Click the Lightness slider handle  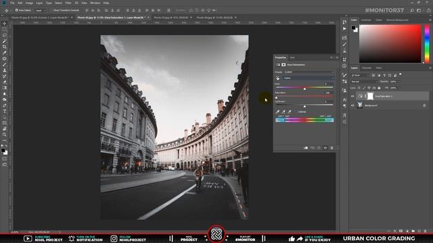pos(304,107)
